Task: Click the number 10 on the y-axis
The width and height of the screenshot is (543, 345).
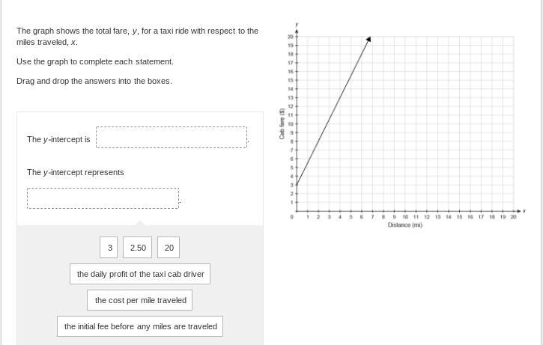Action: coord(290,123)
